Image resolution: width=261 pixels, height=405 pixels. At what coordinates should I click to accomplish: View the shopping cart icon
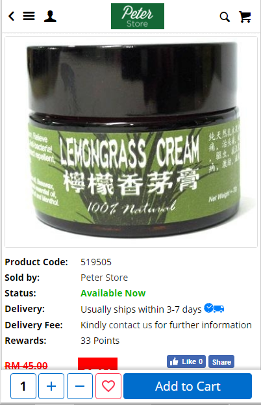click(245, 17)
